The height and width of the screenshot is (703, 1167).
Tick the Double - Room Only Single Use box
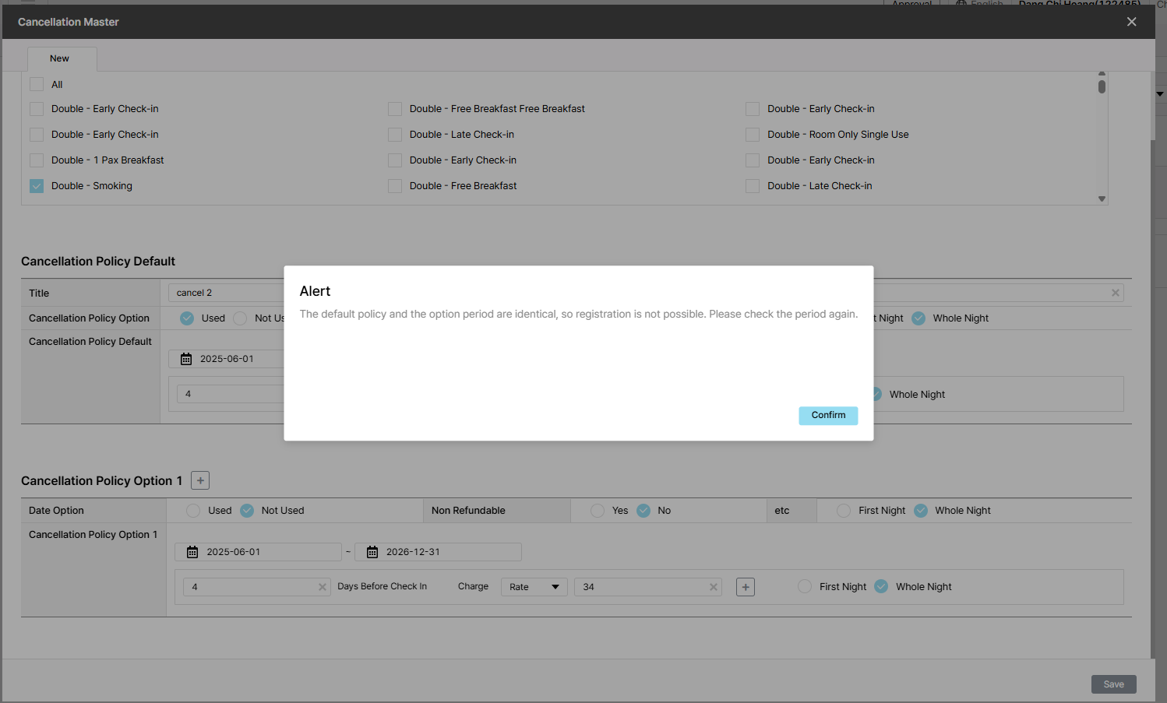(x=753, y=135)
